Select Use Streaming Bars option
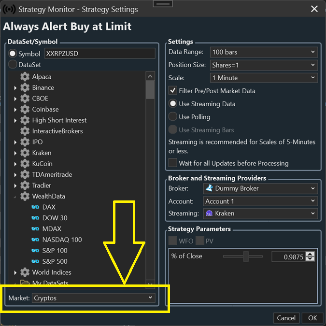 pos(173,129)
